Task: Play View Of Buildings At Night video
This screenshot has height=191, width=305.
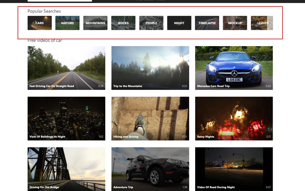Action: tap(66, 118)
